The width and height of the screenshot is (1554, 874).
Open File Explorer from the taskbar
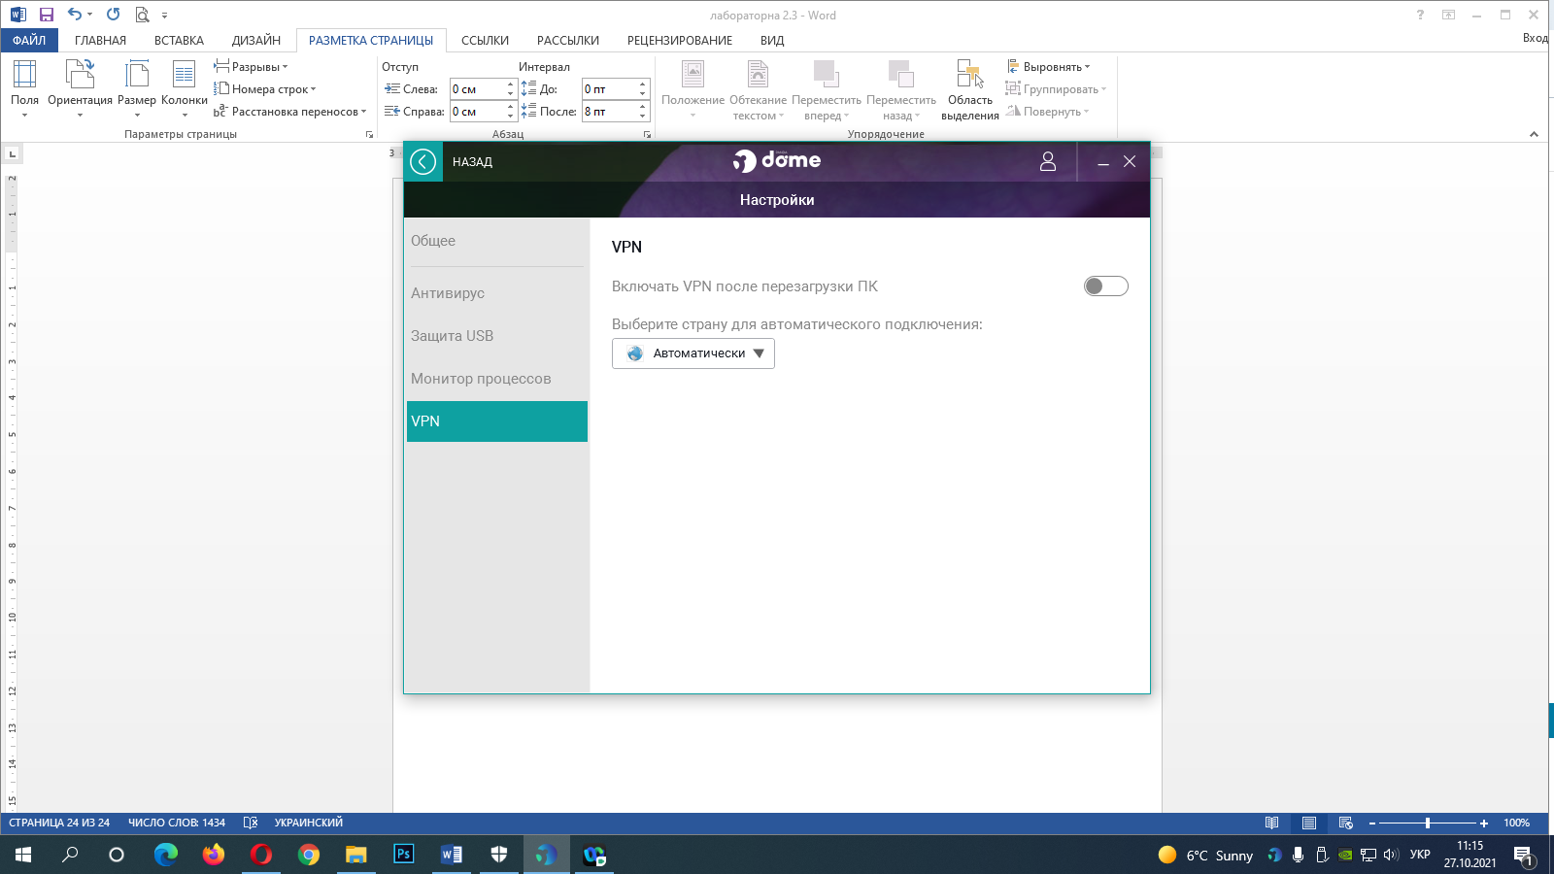pos(356,855)
